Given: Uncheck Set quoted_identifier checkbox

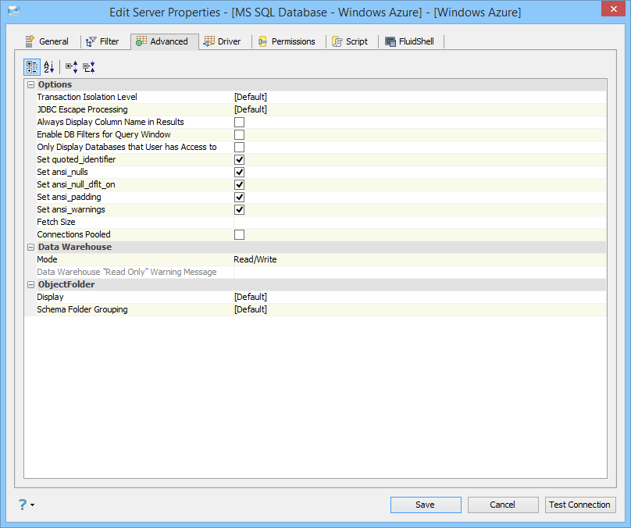Looking at the screenshot, I should [240, 159].
